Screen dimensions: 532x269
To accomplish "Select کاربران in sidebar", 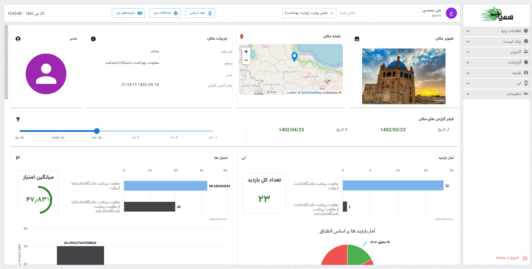I will click(497, 52).
